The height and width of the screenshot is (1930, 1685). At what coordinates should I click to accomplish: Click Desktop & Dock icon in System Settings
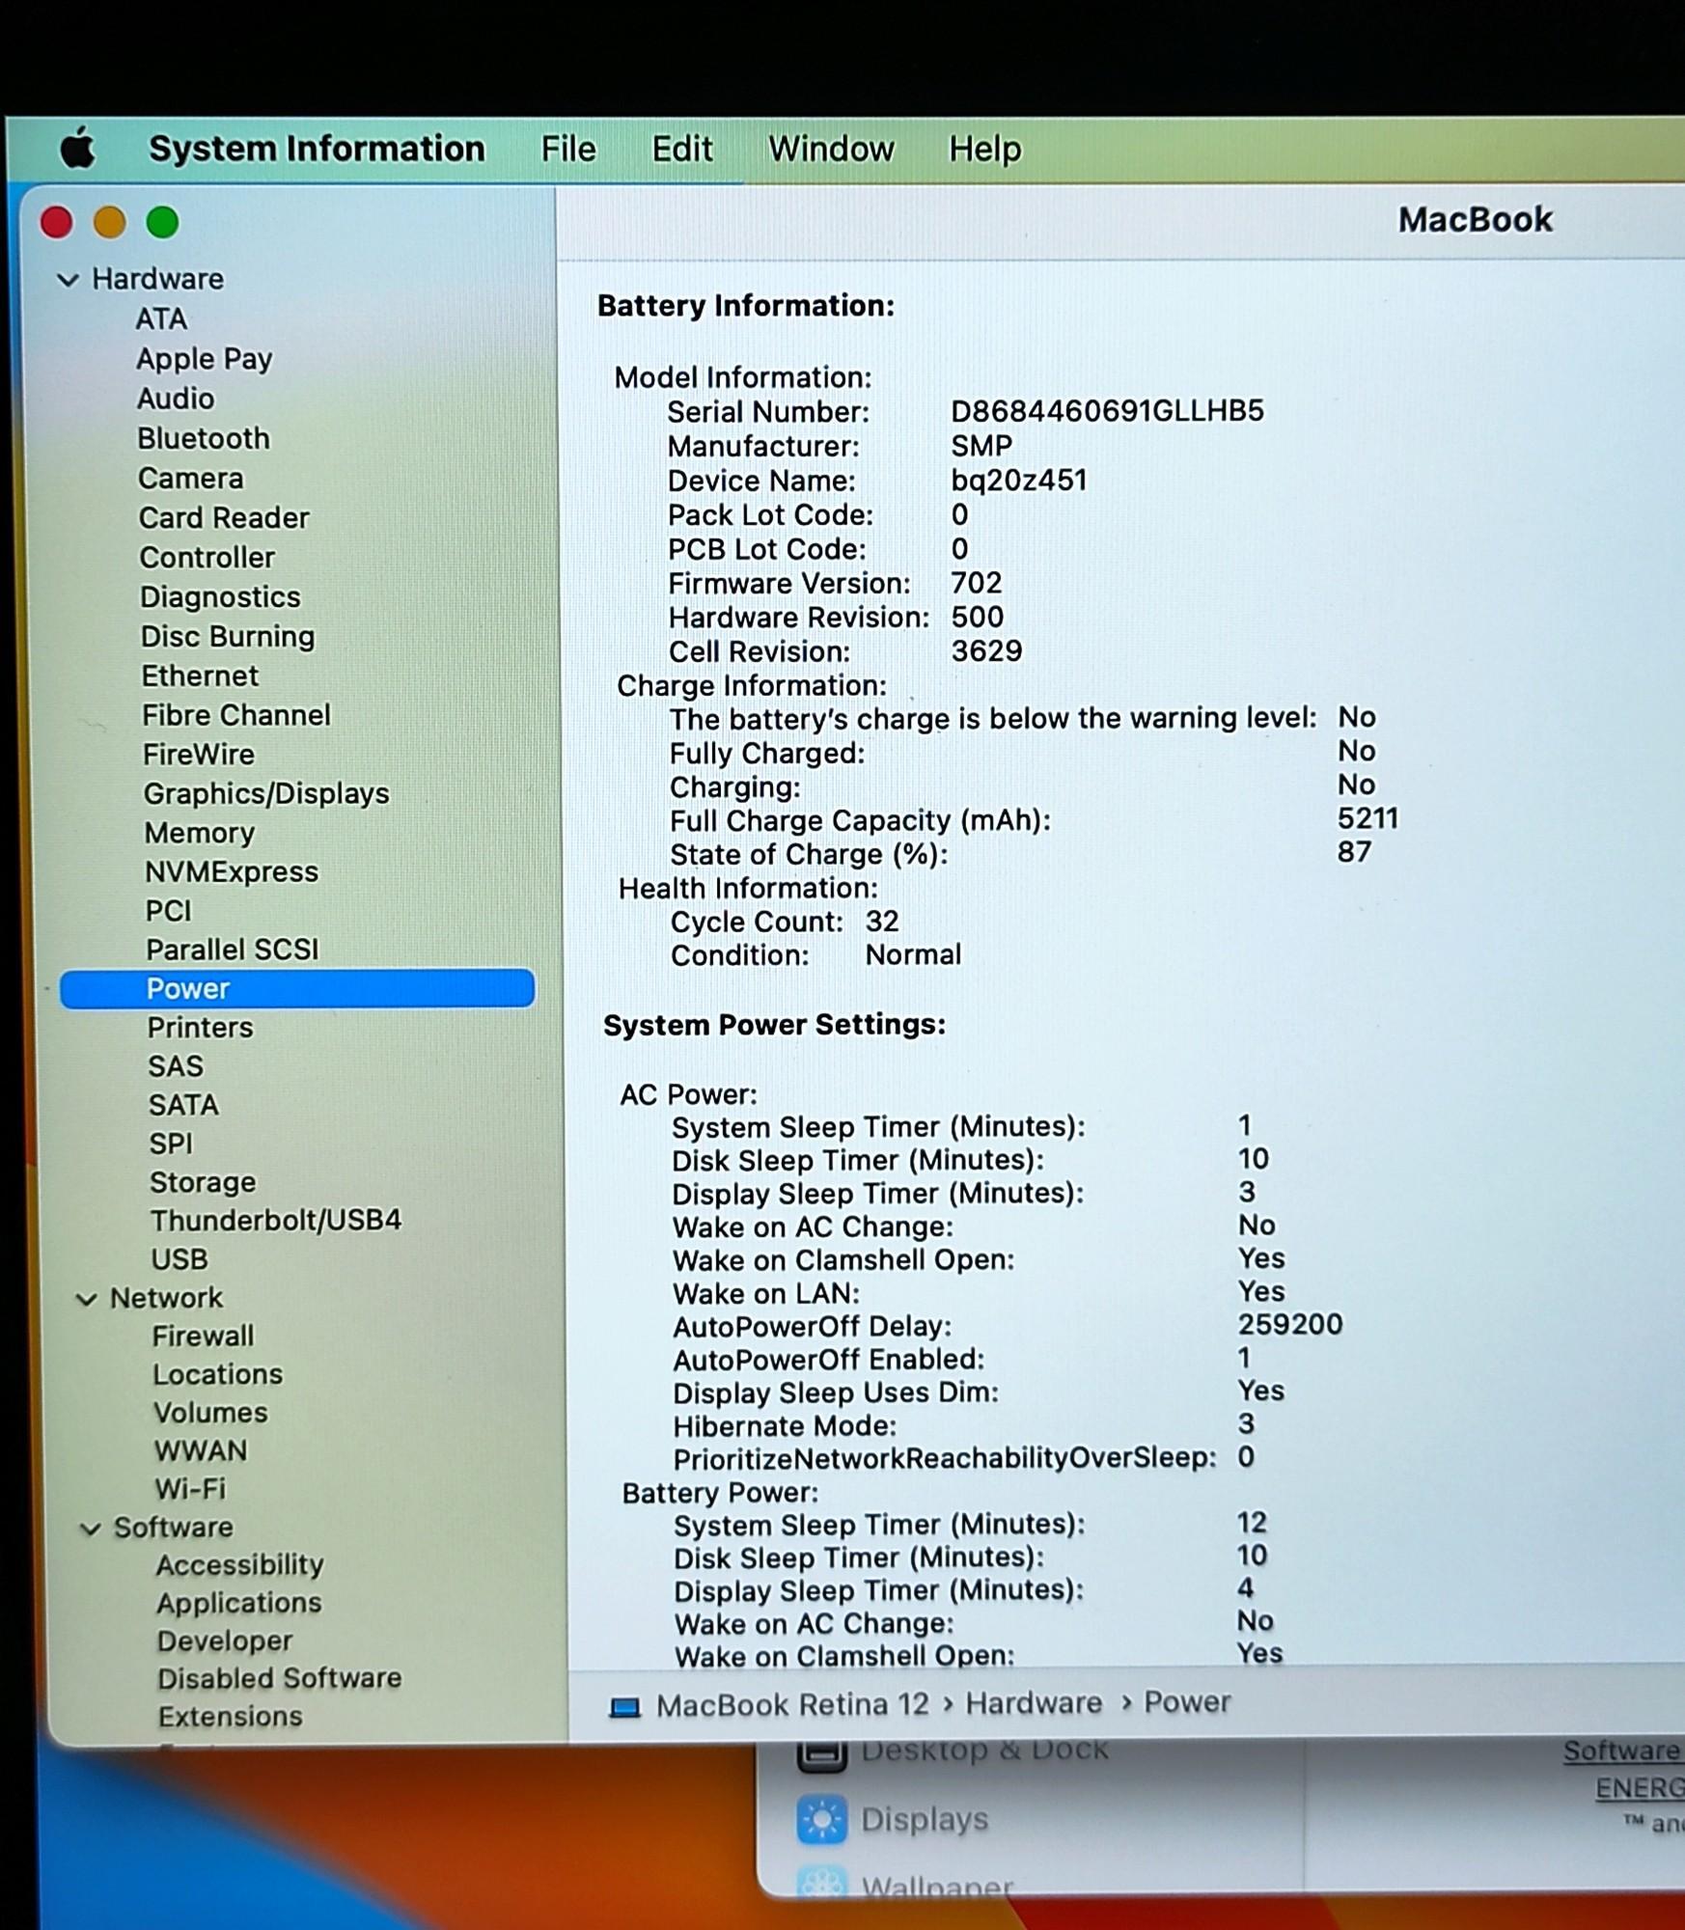(x=822, y=1754)
